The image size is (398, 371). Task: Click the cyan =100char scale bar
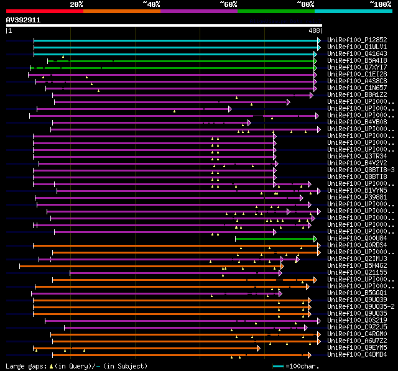278,367
